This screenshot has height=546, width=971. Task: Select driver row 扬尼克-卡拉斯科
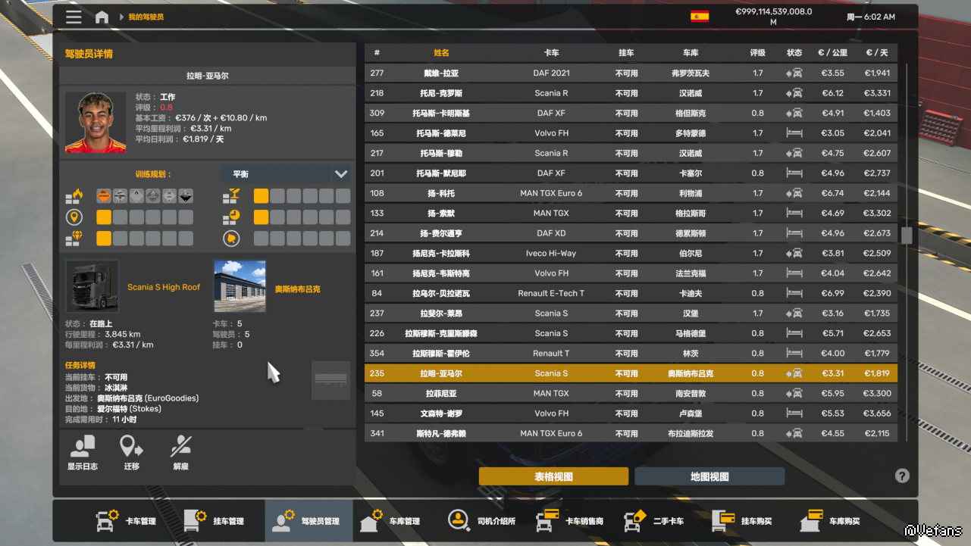(x=631, y=254)
